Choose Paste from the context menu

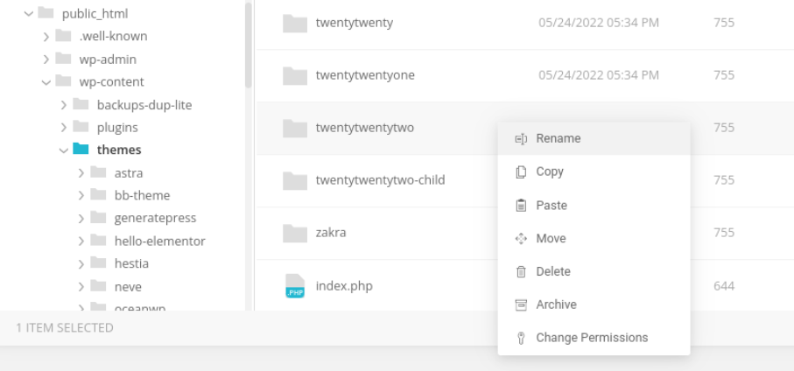(x=594, y=205)
